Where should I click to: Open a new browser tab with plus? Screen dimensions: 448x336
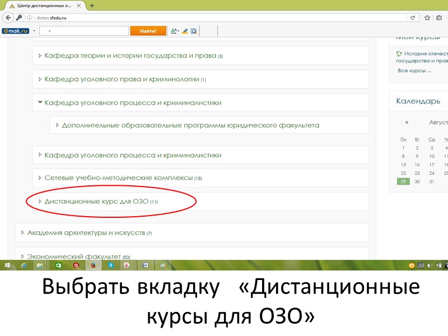coord(92,6)
